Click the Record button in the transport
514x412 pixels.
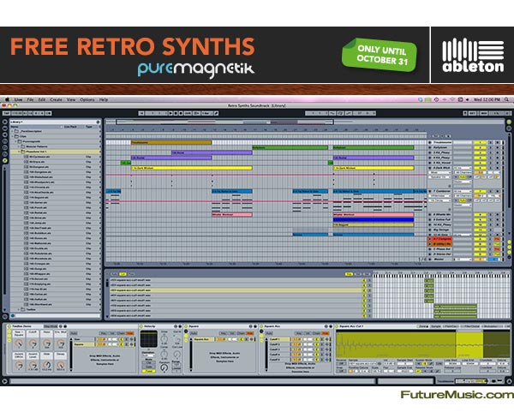point(181,113)
